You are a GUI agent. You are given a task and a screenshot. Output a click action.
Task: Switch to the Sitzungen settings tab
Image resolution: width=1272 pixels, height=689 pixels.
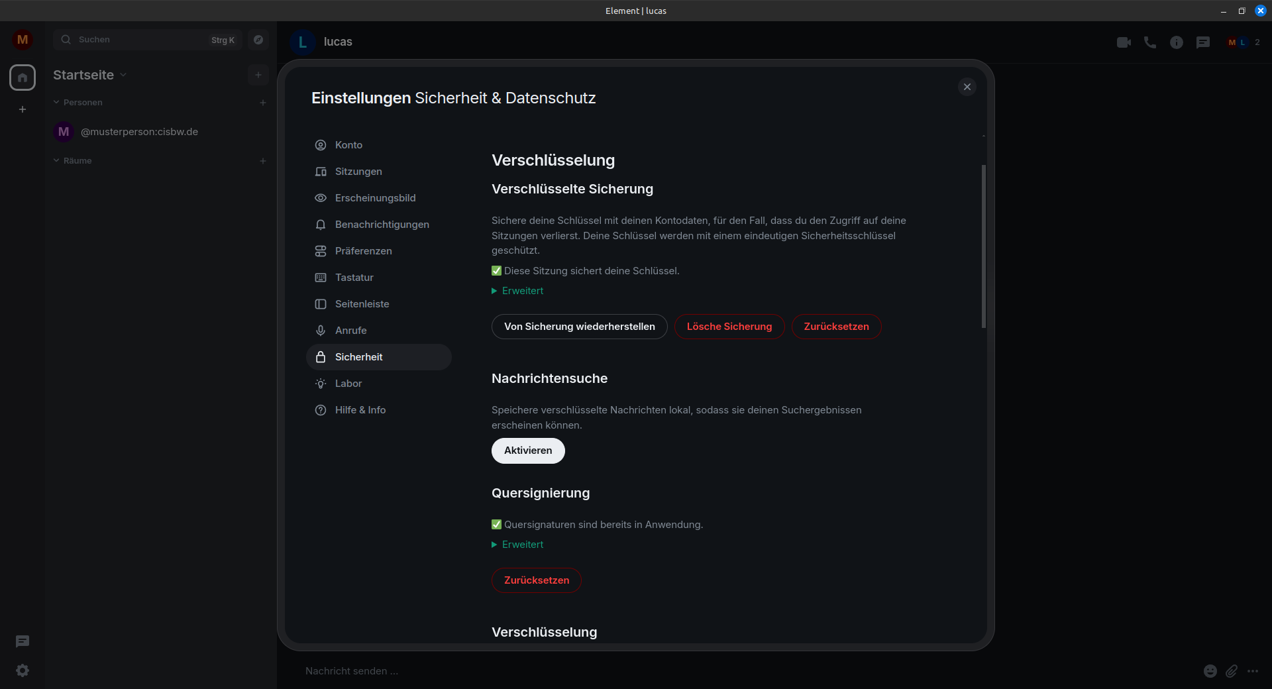(x=358, y=171)
